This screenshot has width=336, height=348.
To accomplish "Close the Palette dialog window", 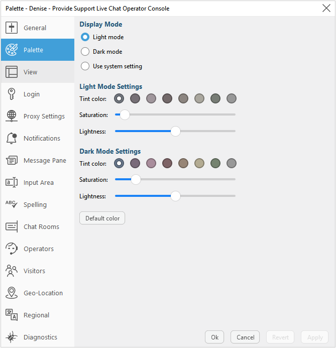I will [x=326, y=9].
